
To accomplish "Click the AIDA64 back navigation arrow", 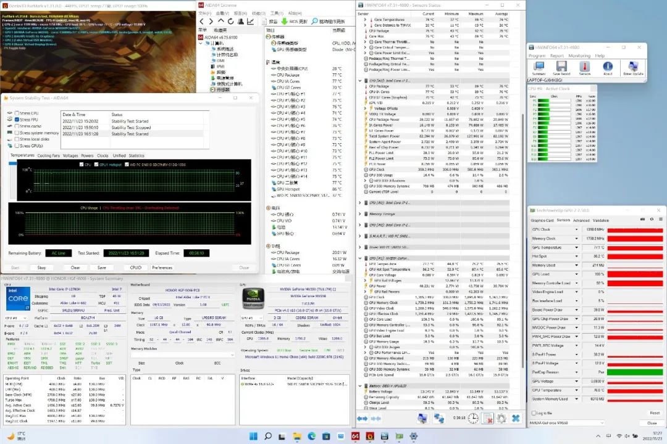I will tap(202, 21).
